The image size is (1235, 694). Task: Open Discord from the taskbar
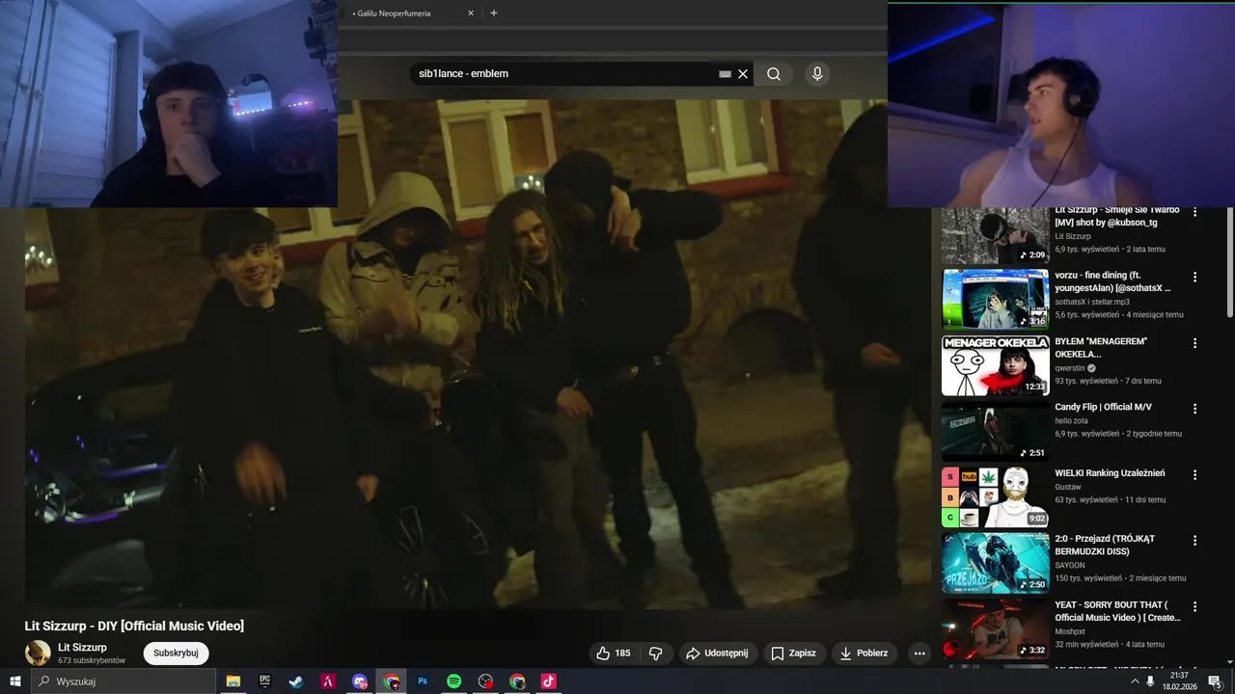point(360,681)
